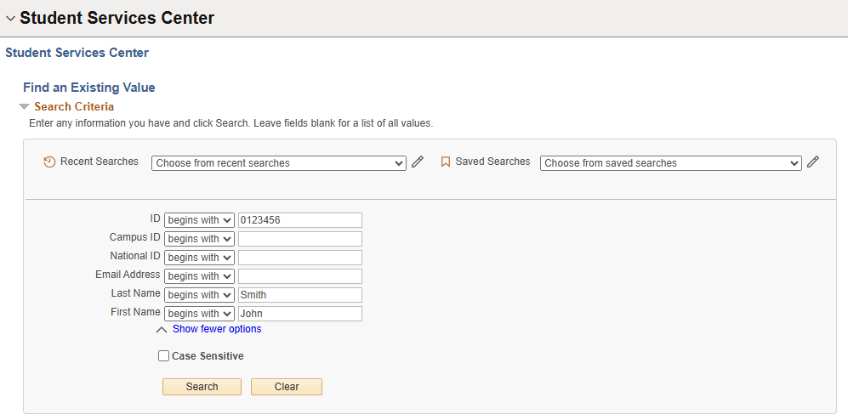Click the Email Address text field
This screenshot has height=420, width=848.
point(300,276)
